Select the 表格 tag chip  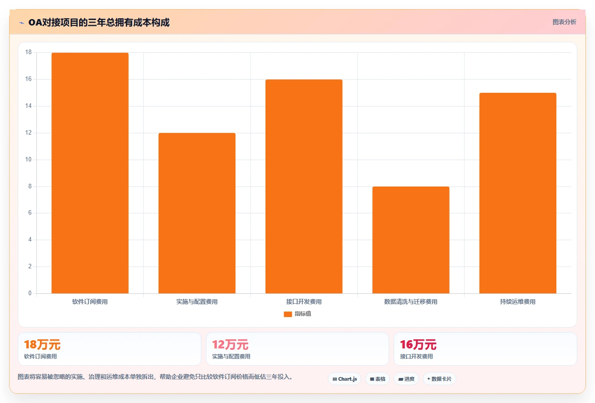377,379
